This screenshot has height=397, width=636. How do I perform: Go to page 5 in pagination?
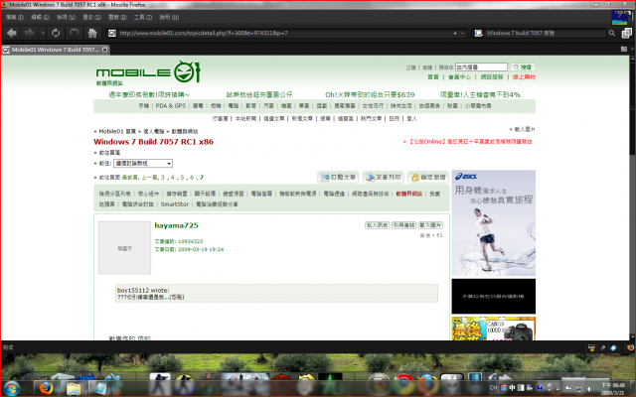(182, 178)
